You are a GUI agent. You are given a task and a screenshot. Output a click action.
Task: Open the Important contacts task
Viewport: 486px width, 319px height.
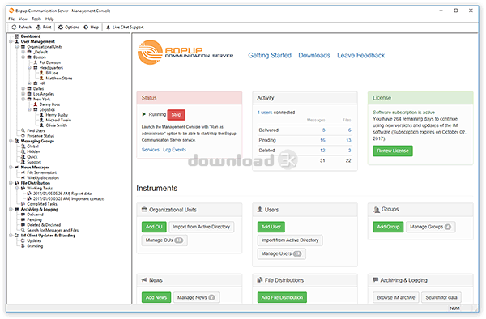click(69, 199)
